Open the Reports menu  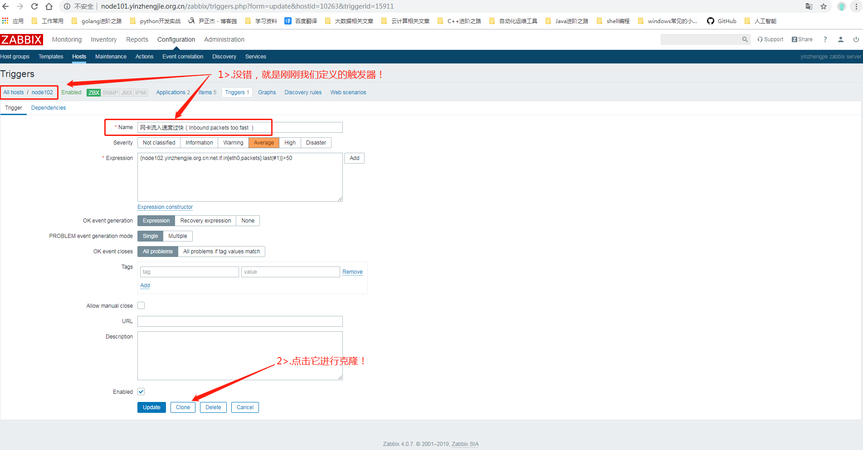[137, 39]
